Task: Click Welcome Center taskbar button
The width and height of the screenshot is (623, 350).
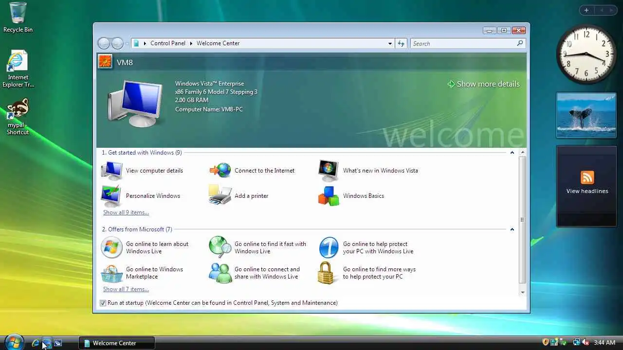Action: (x=117, y=343)
